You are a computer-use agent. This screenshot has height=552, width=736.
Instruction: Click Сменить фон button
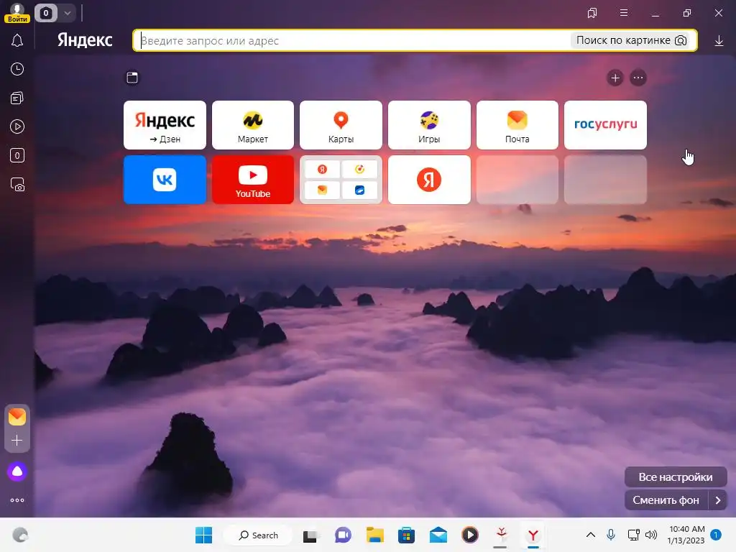click(x=666, y=500)
